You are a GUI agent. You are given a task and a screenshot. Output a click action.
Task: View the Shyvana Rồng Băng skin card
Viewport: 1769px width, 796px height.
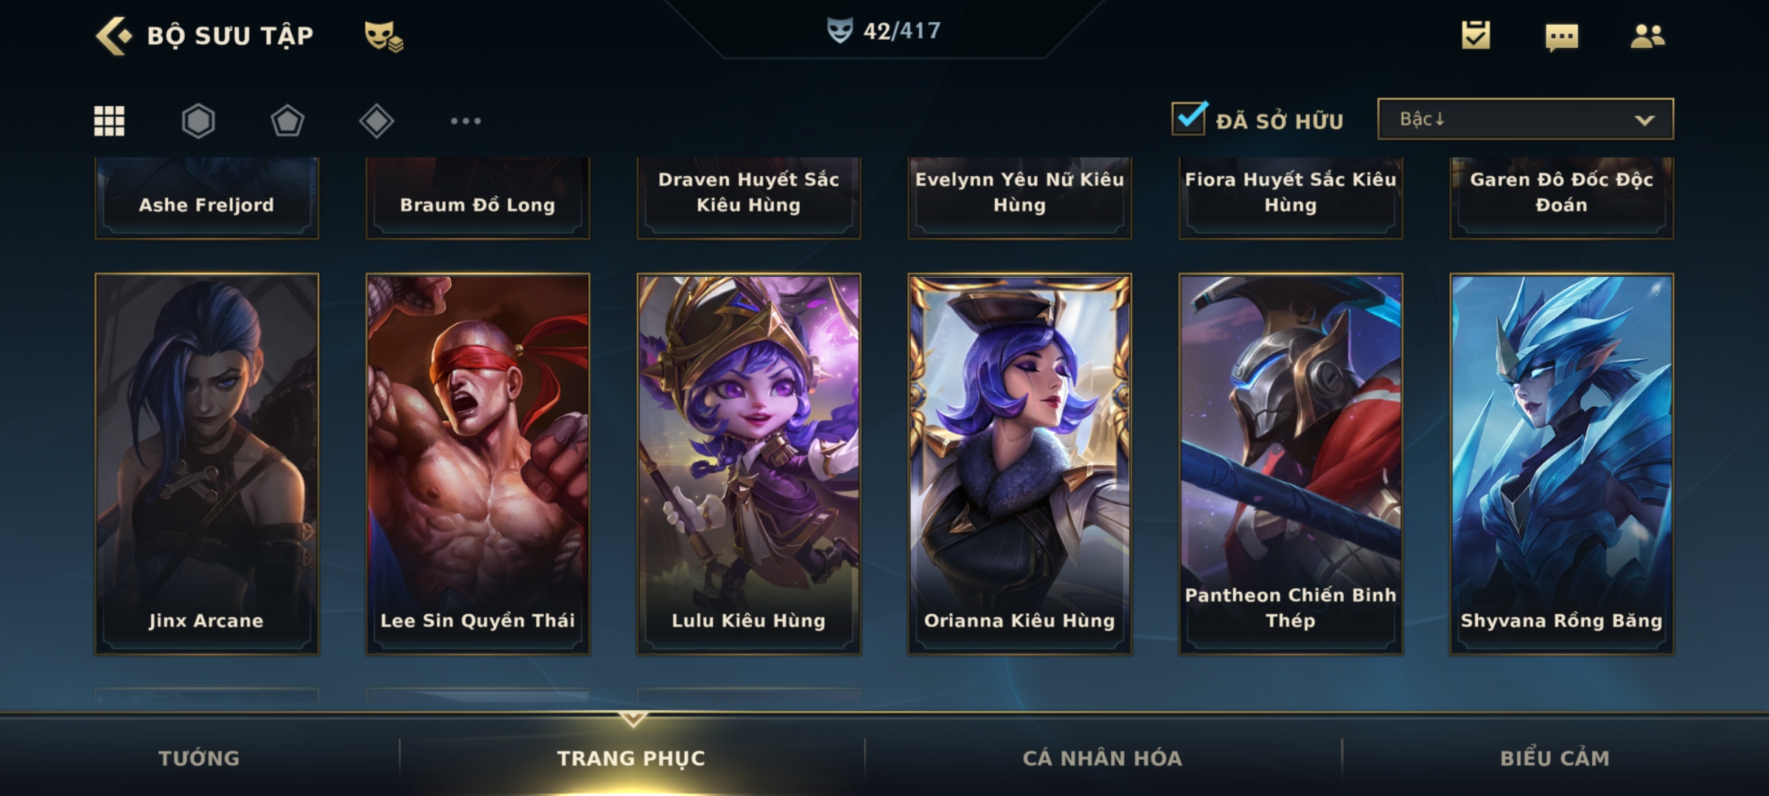(1562, 464)
